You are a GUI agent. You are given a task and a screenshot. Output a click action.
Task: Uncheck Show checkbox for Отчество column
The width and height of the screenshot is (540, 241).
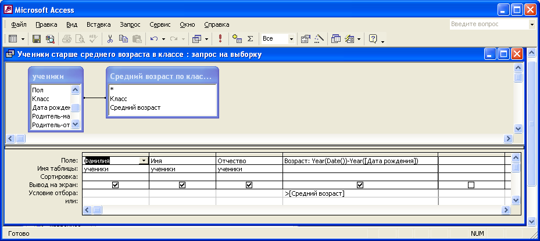(249, 185)
